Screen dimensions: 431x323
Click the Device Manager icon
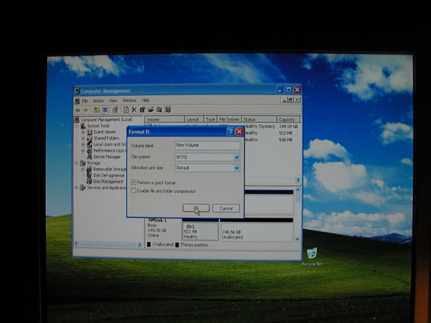[x=90, y=157]
